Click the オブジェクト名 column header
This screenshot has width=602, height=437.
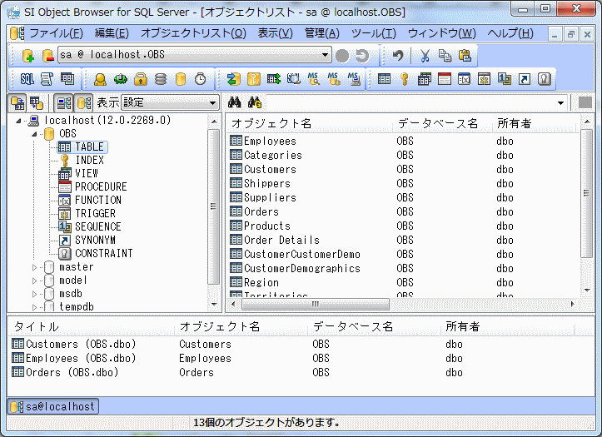(271, 123)
